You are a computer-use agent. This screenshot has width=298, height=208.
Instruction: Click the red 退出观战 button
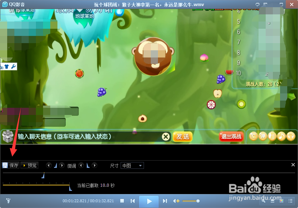point(231,137)
